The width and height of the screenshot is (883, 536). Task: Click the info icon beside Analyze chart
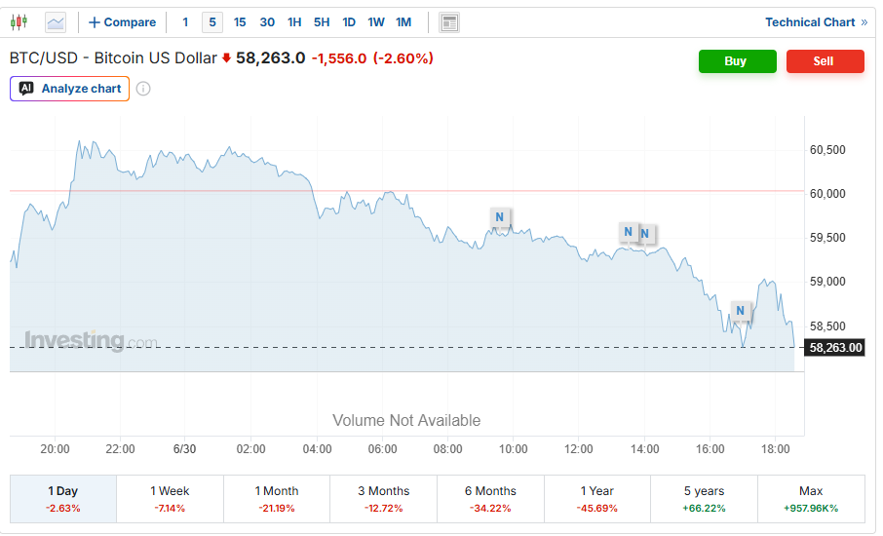click(x=143, y=89)
